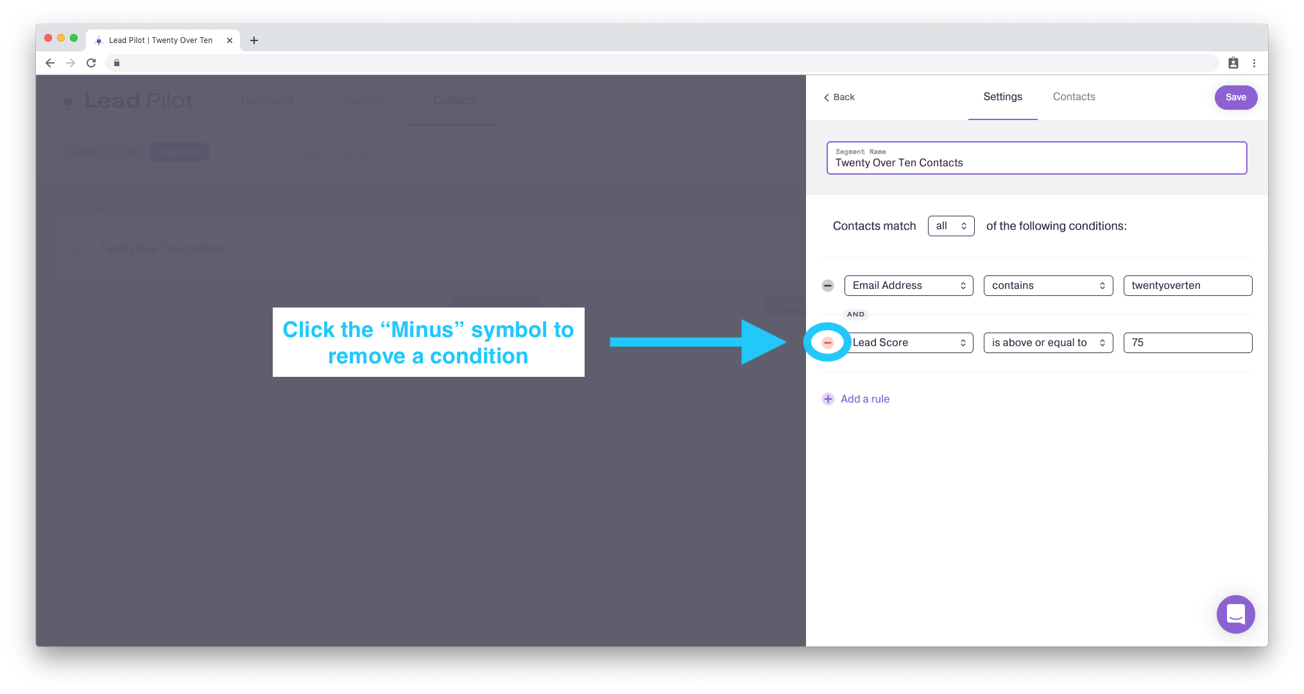This screenshot has width=1304, height=694.
Task: Close the Lead Pilot browser tab
Action: point(230,40)
